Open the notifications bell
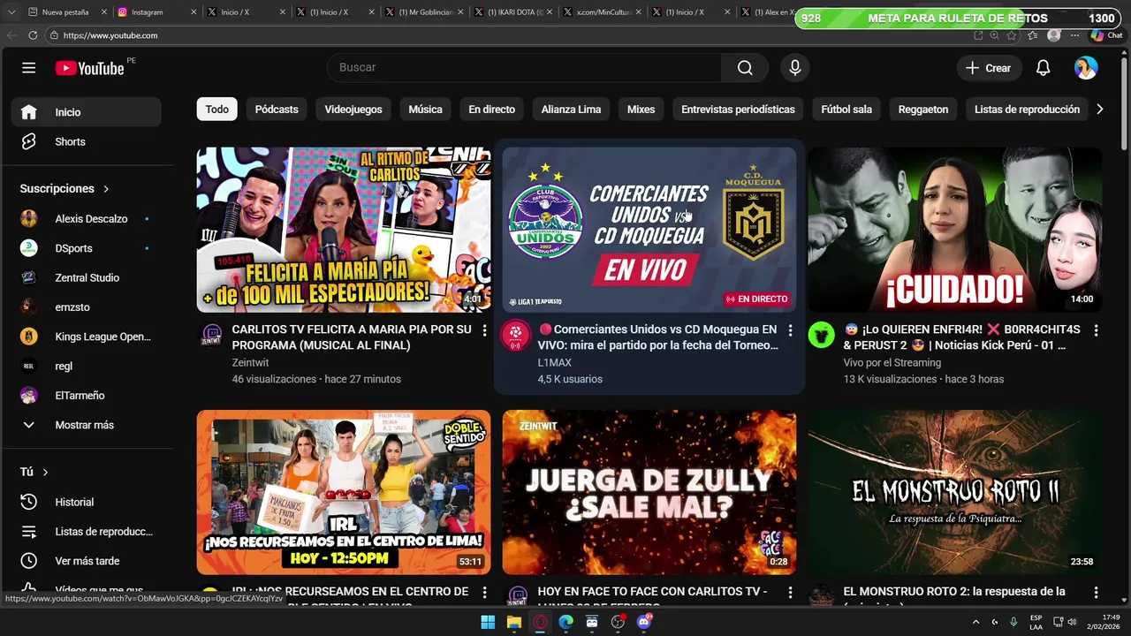 pos(1043,68)
